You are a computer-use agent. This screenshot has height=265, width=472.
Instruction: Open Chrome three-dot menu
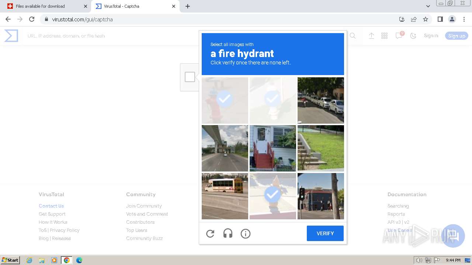(464, 19)
